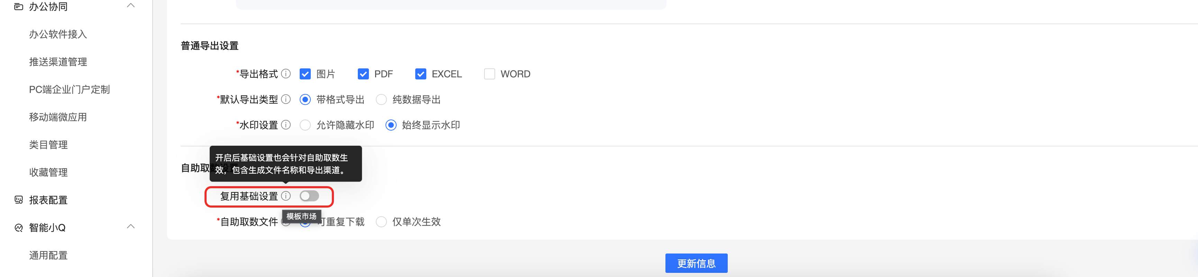Open 移动端微应用 in the sidebar

click(x=58, y=117)
